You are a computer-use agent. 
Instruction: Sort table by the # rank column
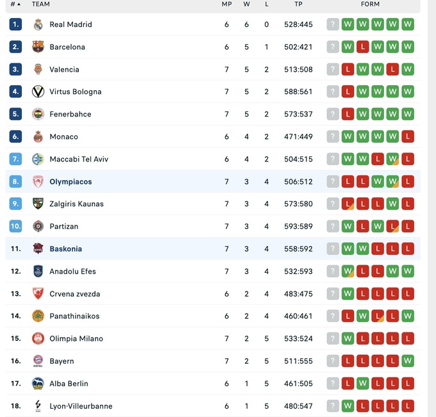click(x=15, y=4)
